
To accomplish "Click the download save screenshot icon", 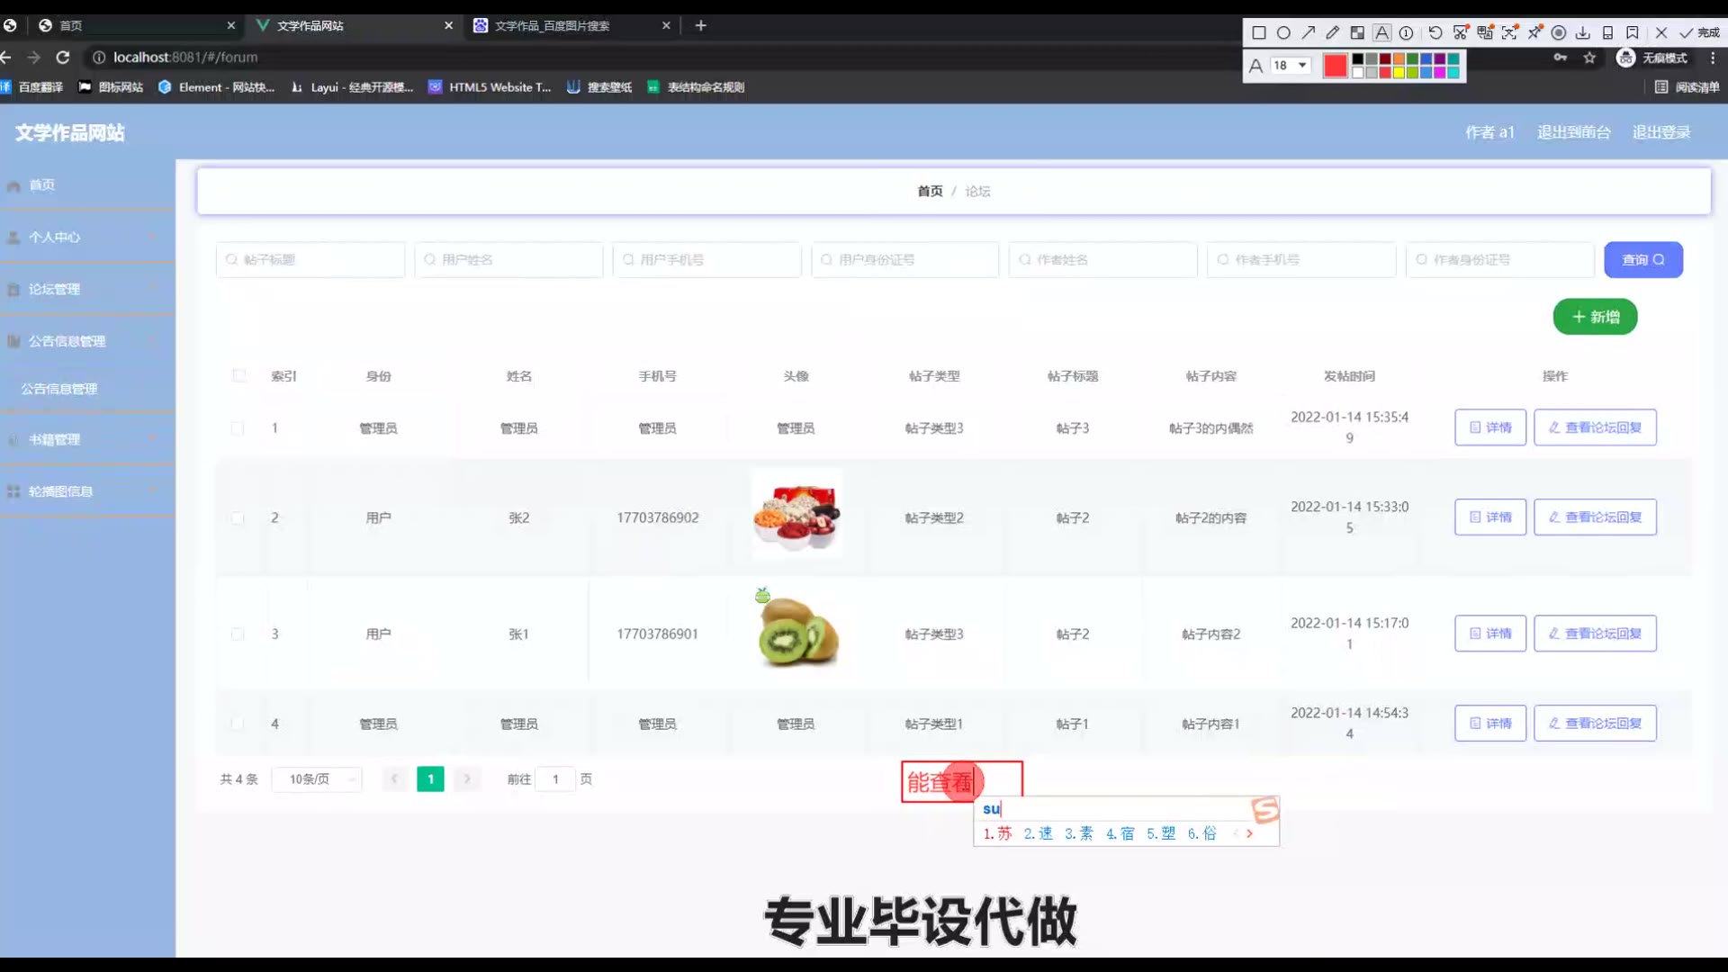I will (x=1583, y=33).
